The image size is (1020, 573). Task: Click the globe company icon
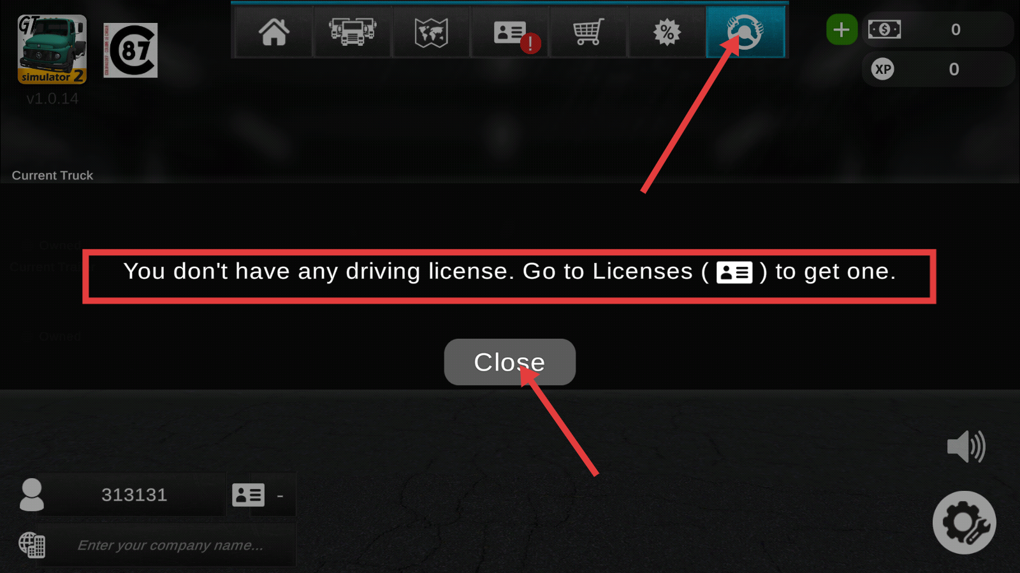[32, 545]
